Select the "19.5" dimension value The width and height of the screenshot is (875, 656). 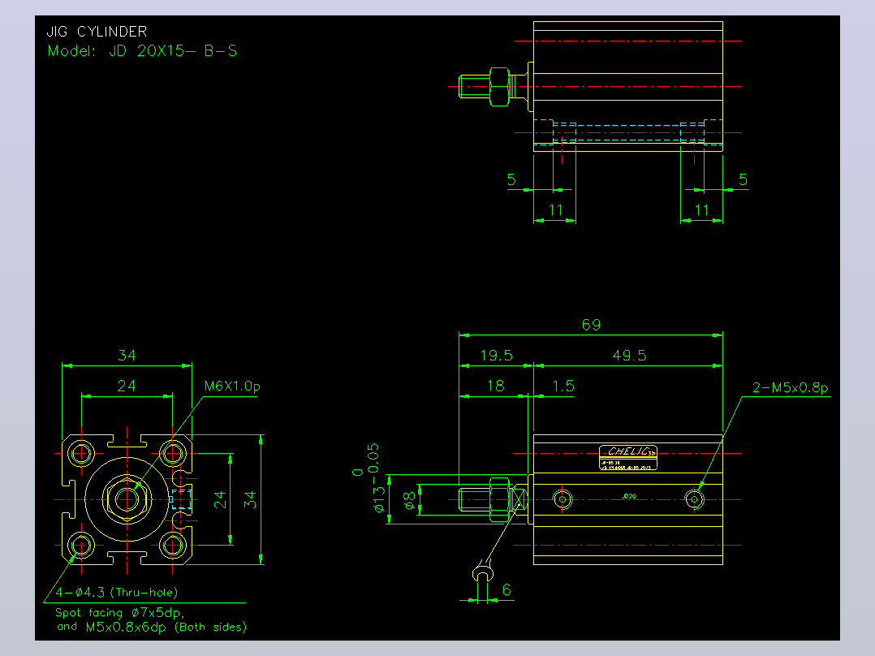(x=496, y=356)
